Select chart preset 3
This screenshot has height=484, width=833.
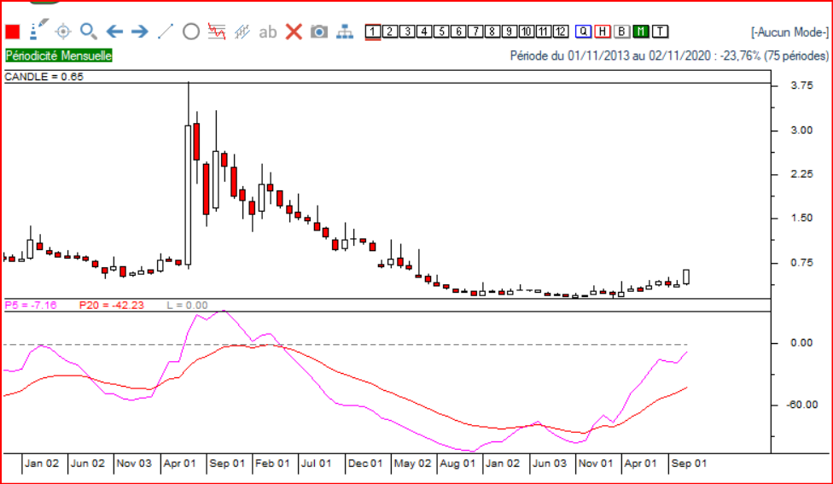coord(407,32)
